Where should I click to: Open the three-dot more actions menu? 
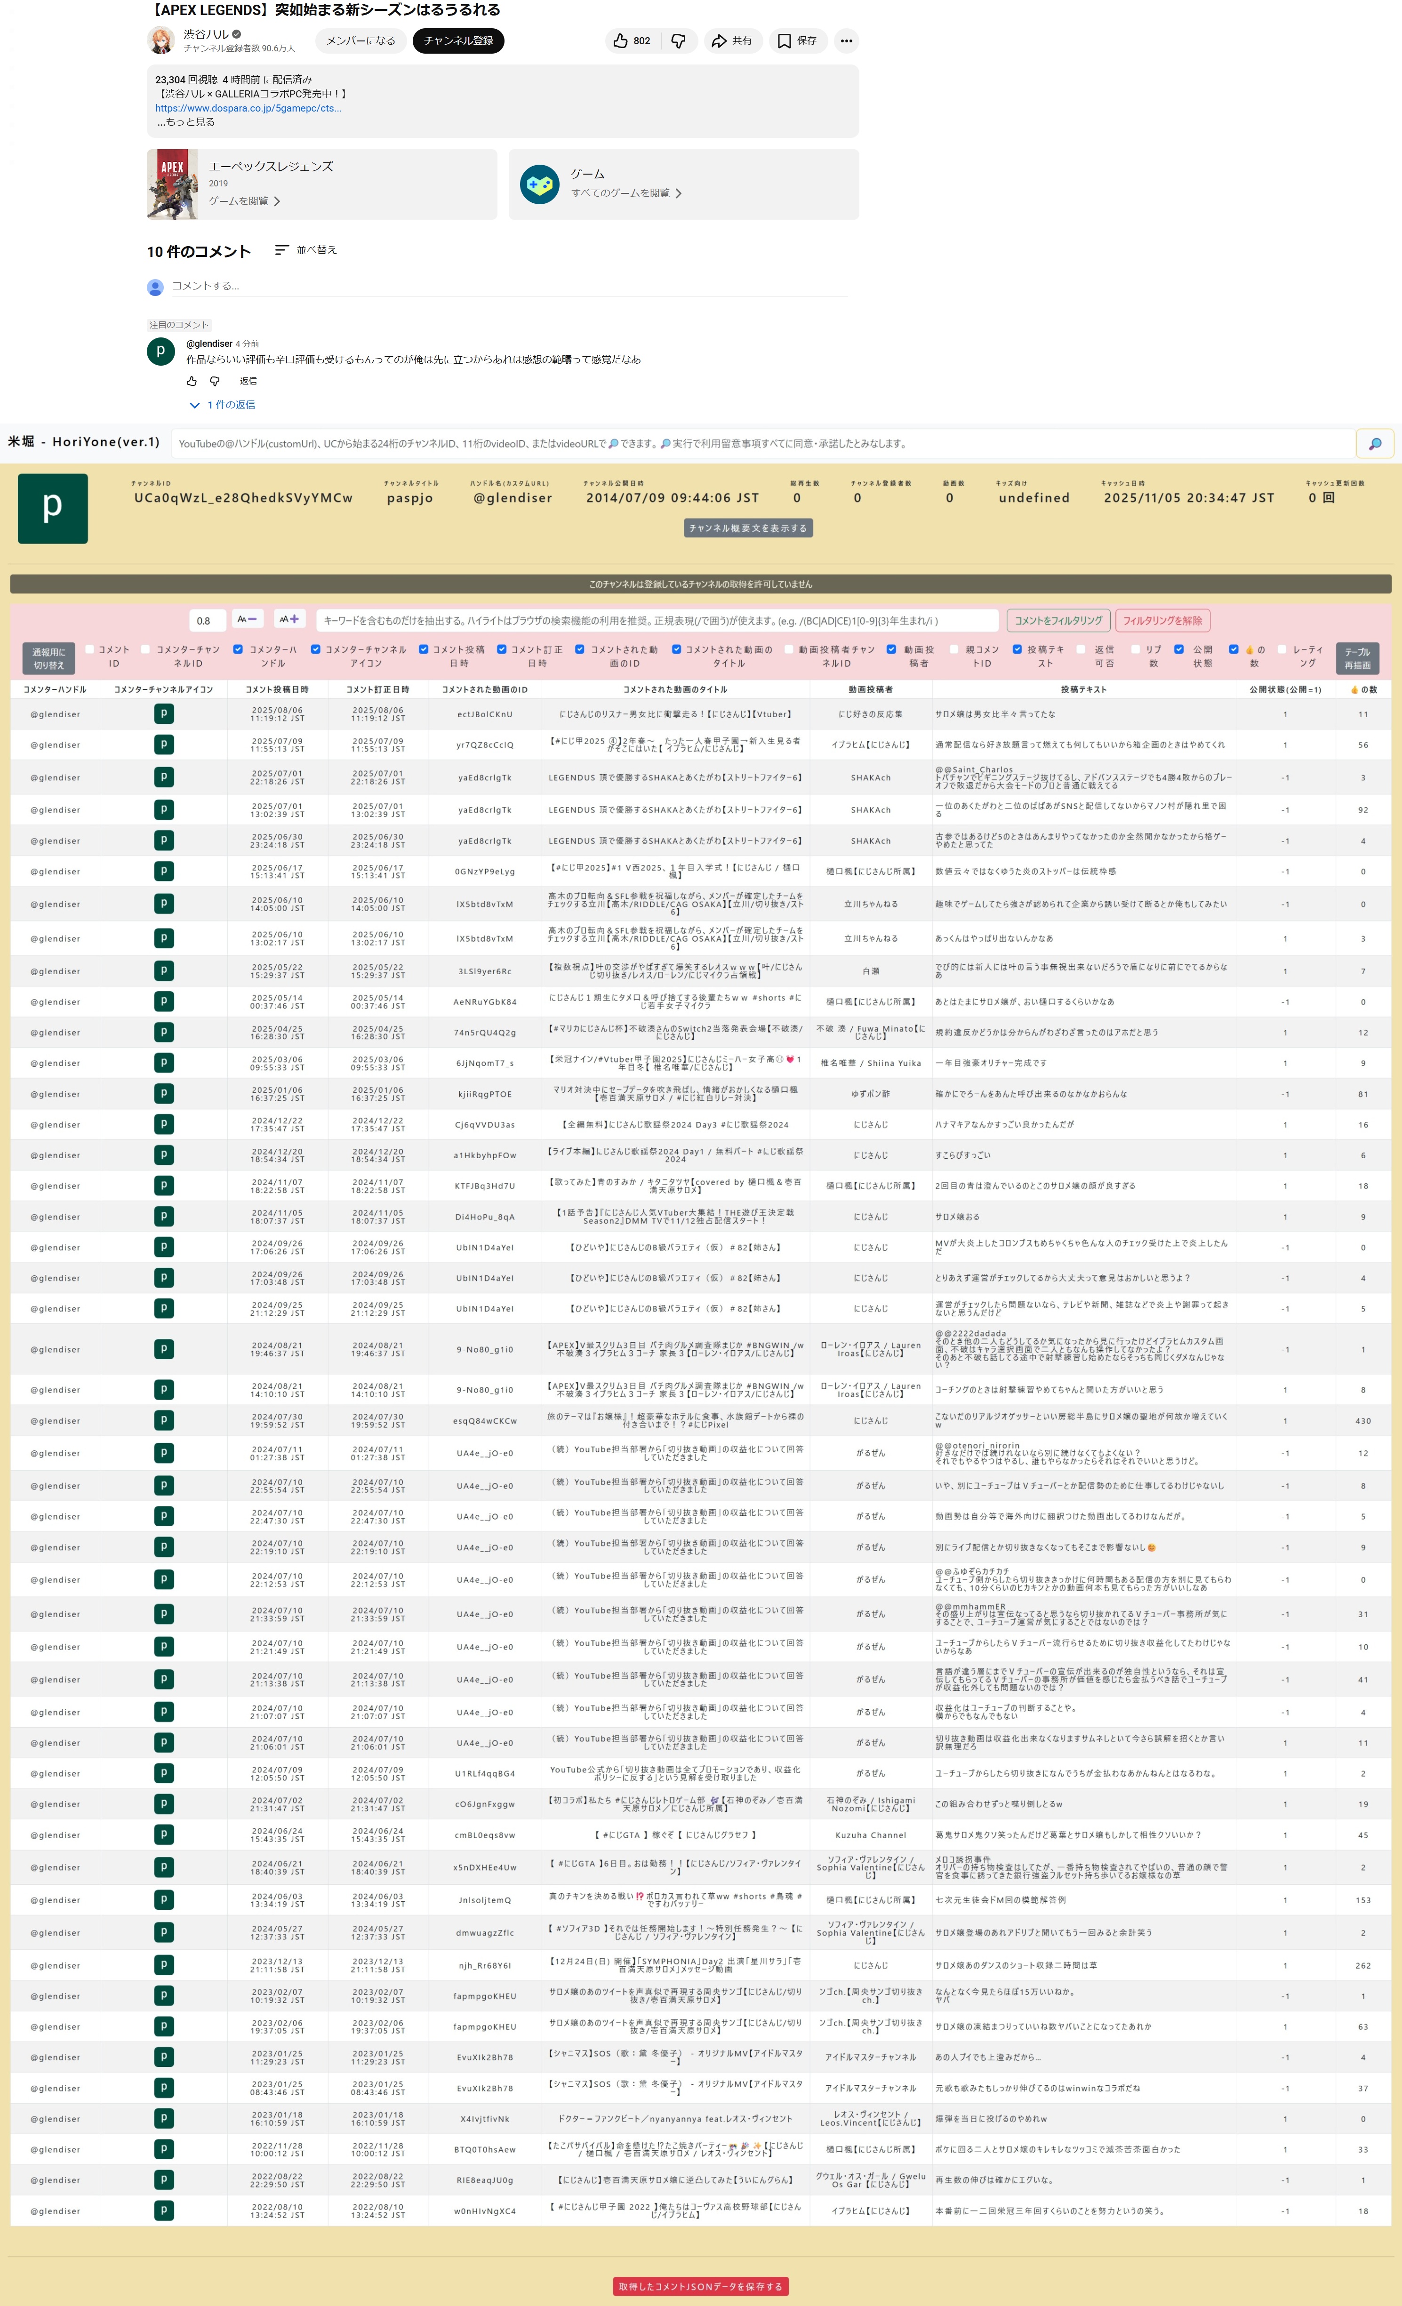pos(846,40)
